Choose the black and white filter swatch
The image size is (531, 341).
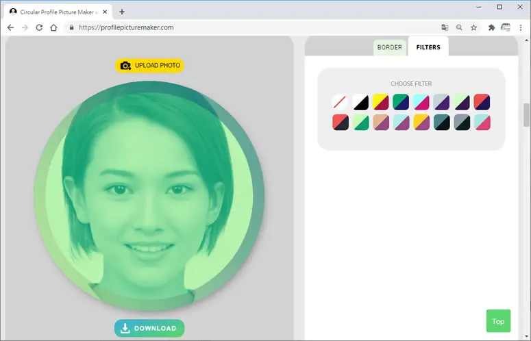point(360,102)
